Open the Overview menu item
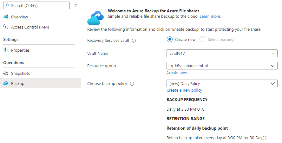Viewport: 282px width, 143px height. [x=19, y=17]
